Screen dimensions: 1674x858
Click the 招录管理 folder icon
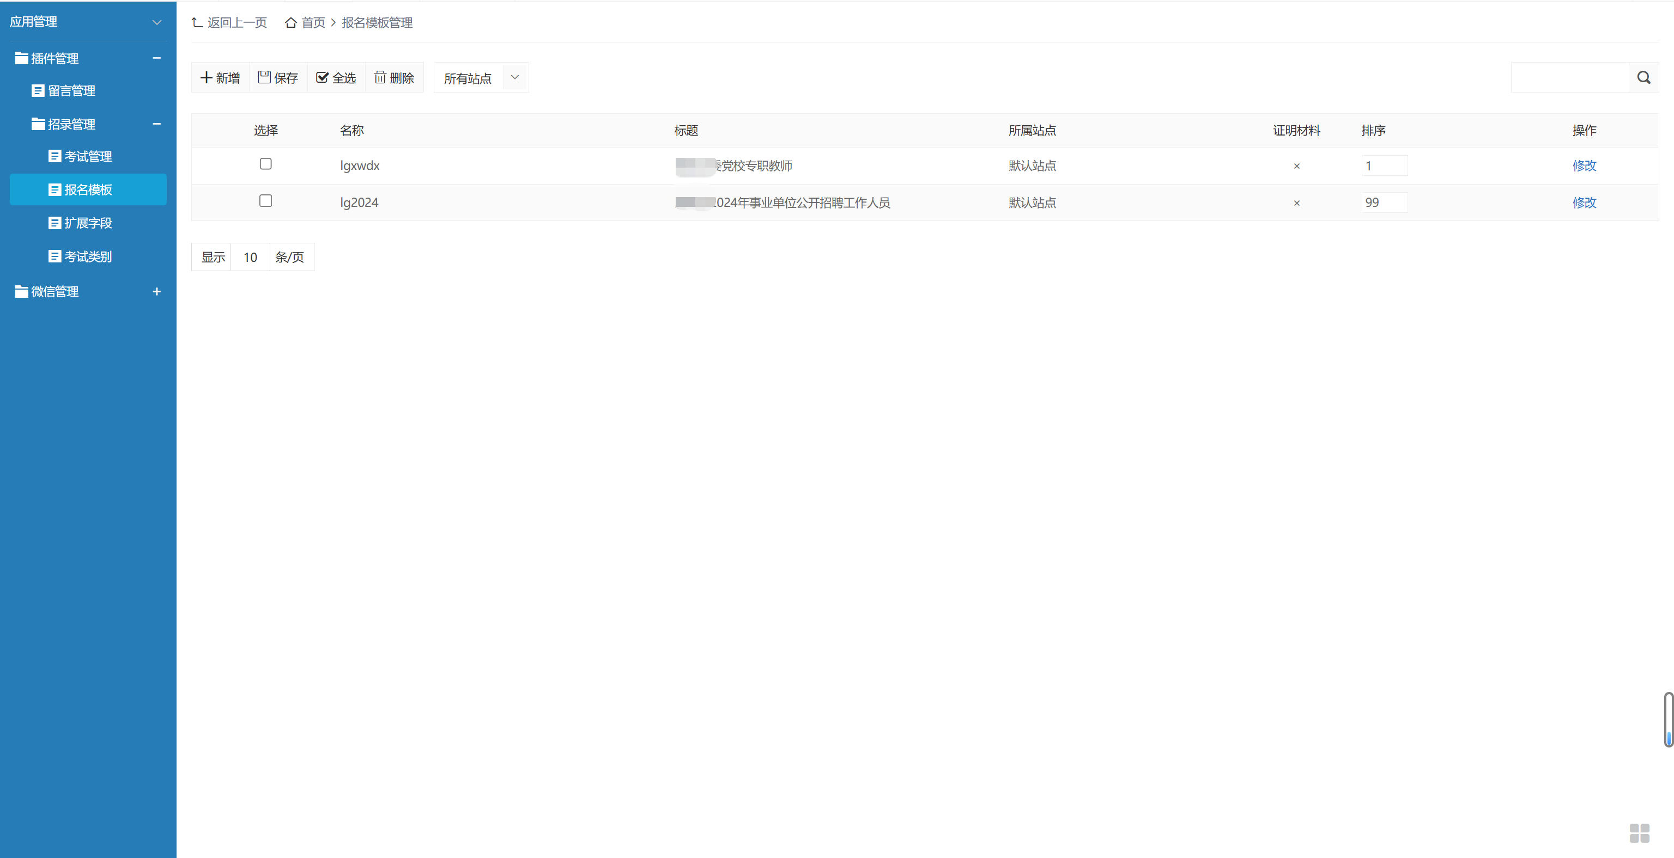(38, 124)
